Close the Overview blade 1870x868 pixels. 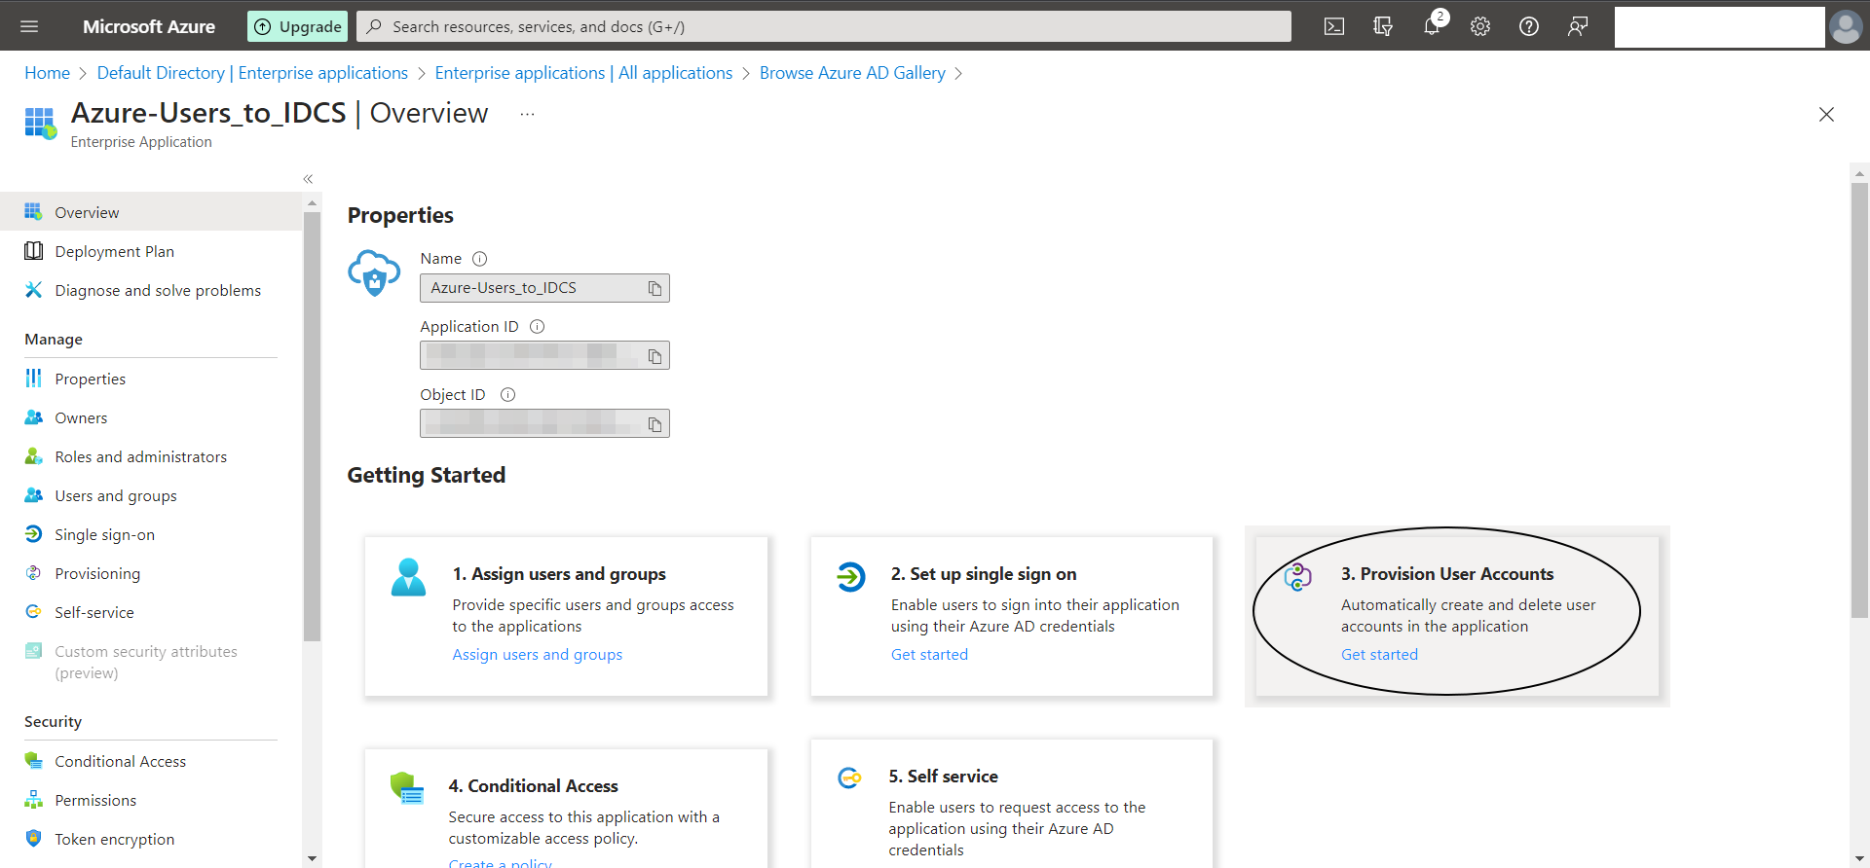coord(1826,115)
